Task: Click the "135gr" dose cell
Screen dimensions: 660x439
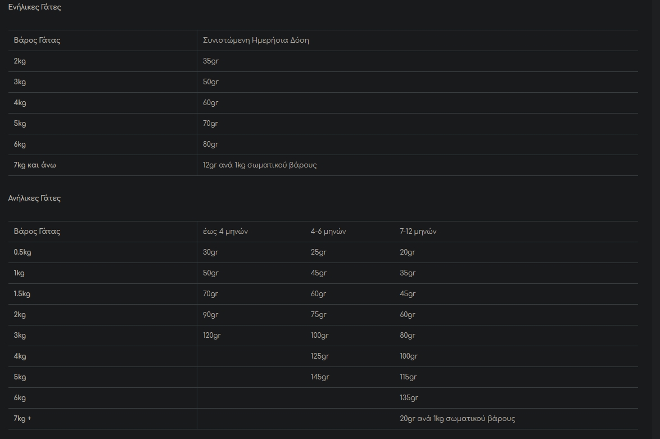Action: (409, 398)
